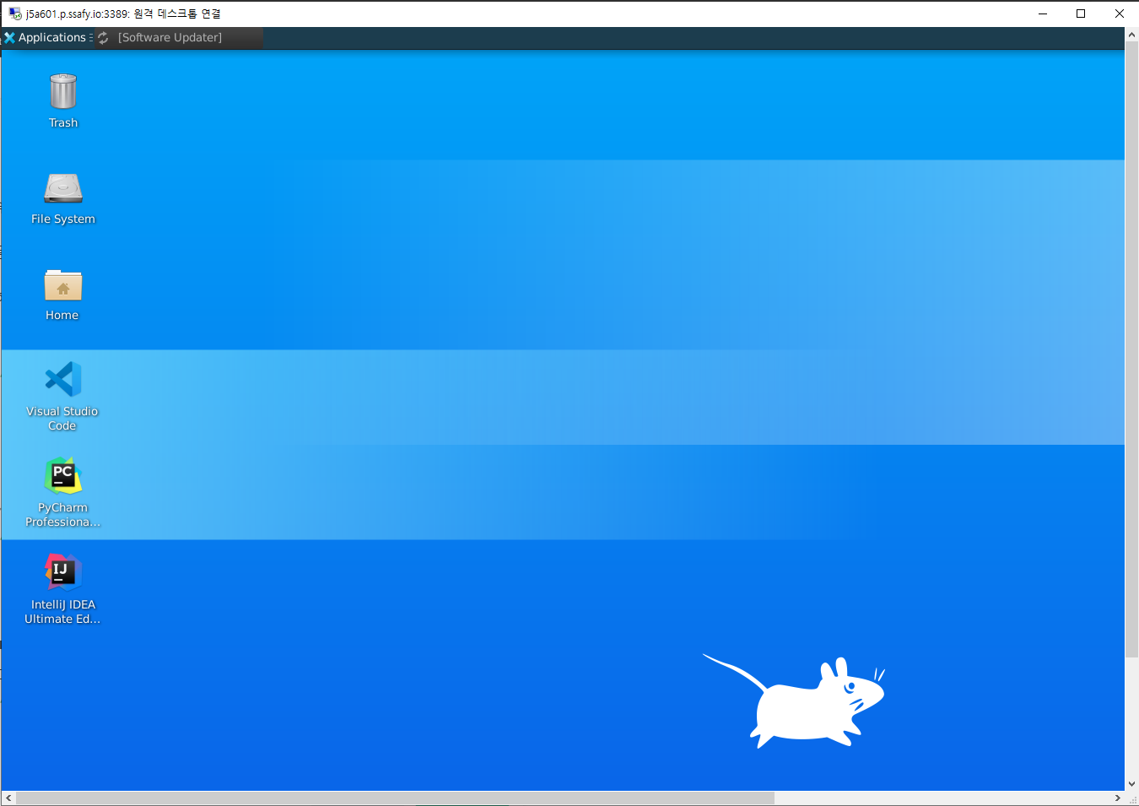This screenshot has width=1139, height=806.
Task: Click the horizontal scrollbar left arrow
Action: (8, 798)
